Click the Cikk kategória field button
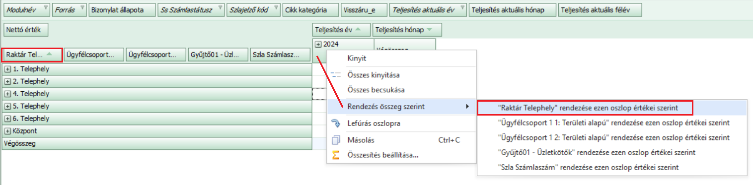Screen dimensions: 753x185 (x=310, y=10)
